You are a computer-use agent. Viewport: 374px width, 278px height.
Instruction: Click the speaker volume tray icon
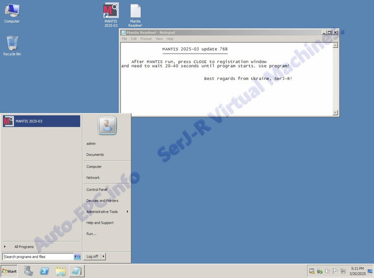point(327,271)
